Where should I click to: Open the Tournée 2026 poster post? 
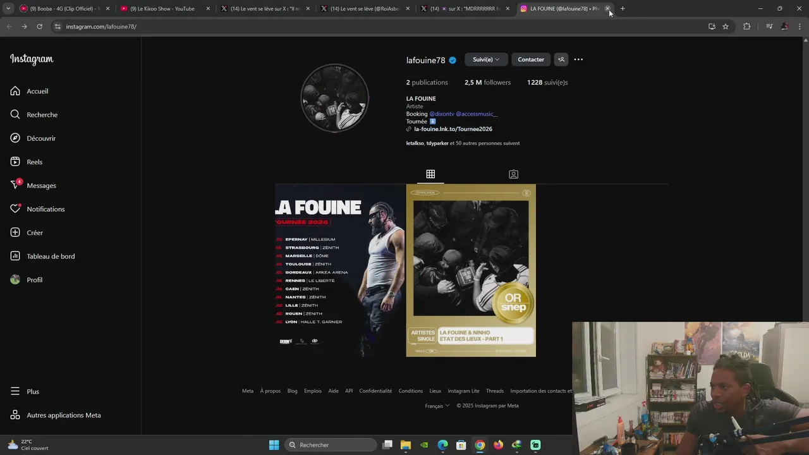[x=340, y=270]
